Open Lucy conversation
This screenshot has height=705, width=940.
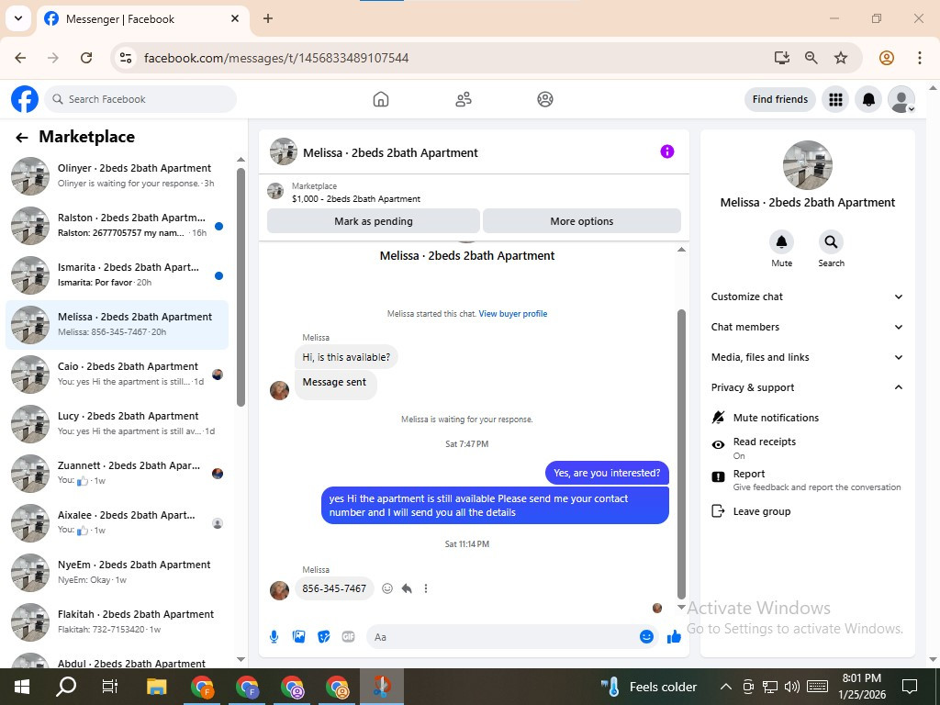[117, 424]
